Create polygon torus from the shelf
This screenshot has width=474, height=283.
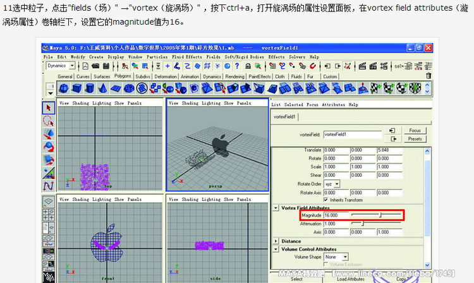129,88
